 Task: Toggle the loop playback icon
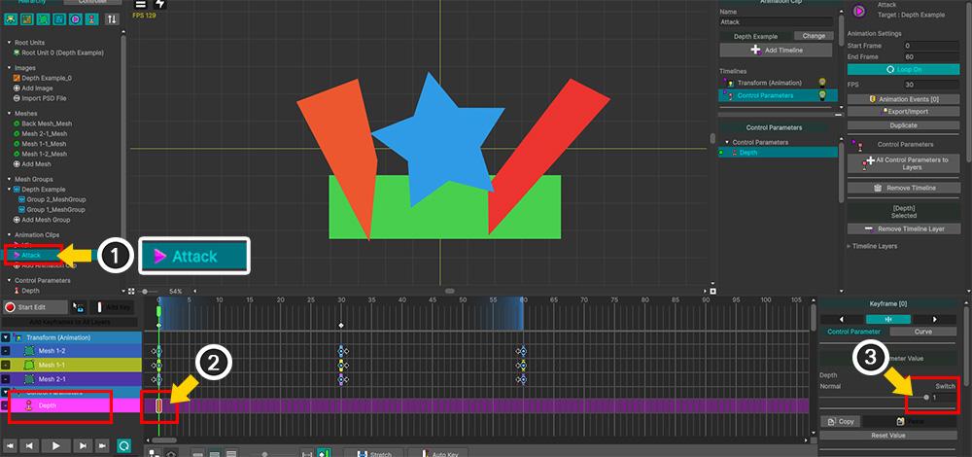coord(125,444)
